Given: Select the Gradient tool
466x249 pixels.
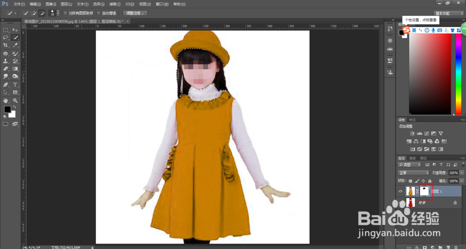Looking at the screenshot, I should (15, 69).
